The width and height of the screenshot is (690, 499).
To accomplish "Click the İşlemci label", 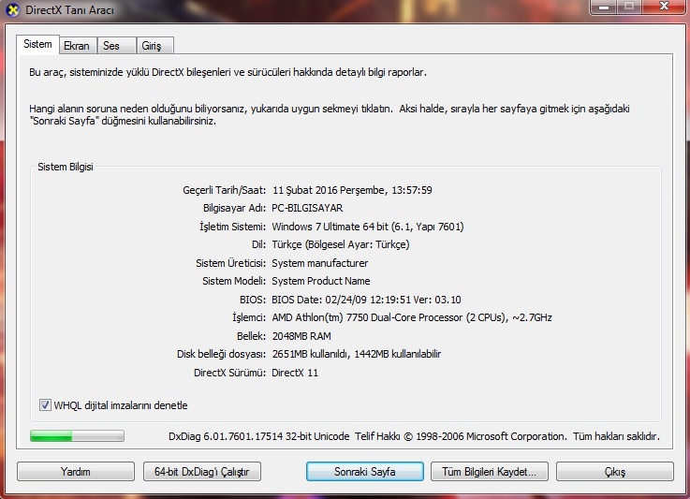I will coord(249,317).
